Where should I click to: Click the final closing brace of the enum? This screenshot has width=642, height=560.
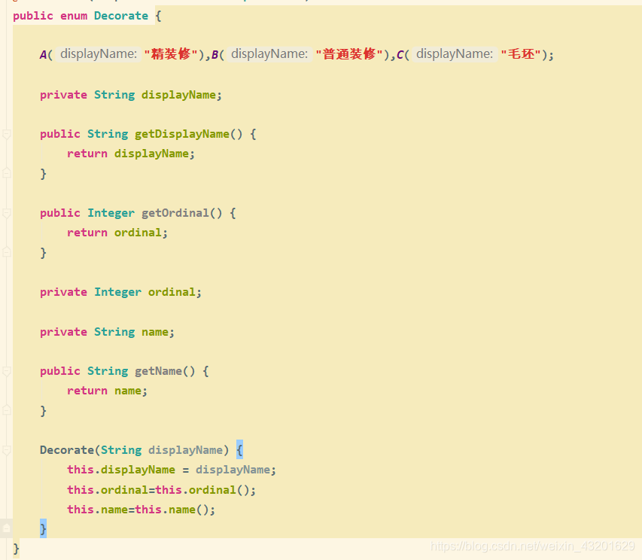pos(16,549)
